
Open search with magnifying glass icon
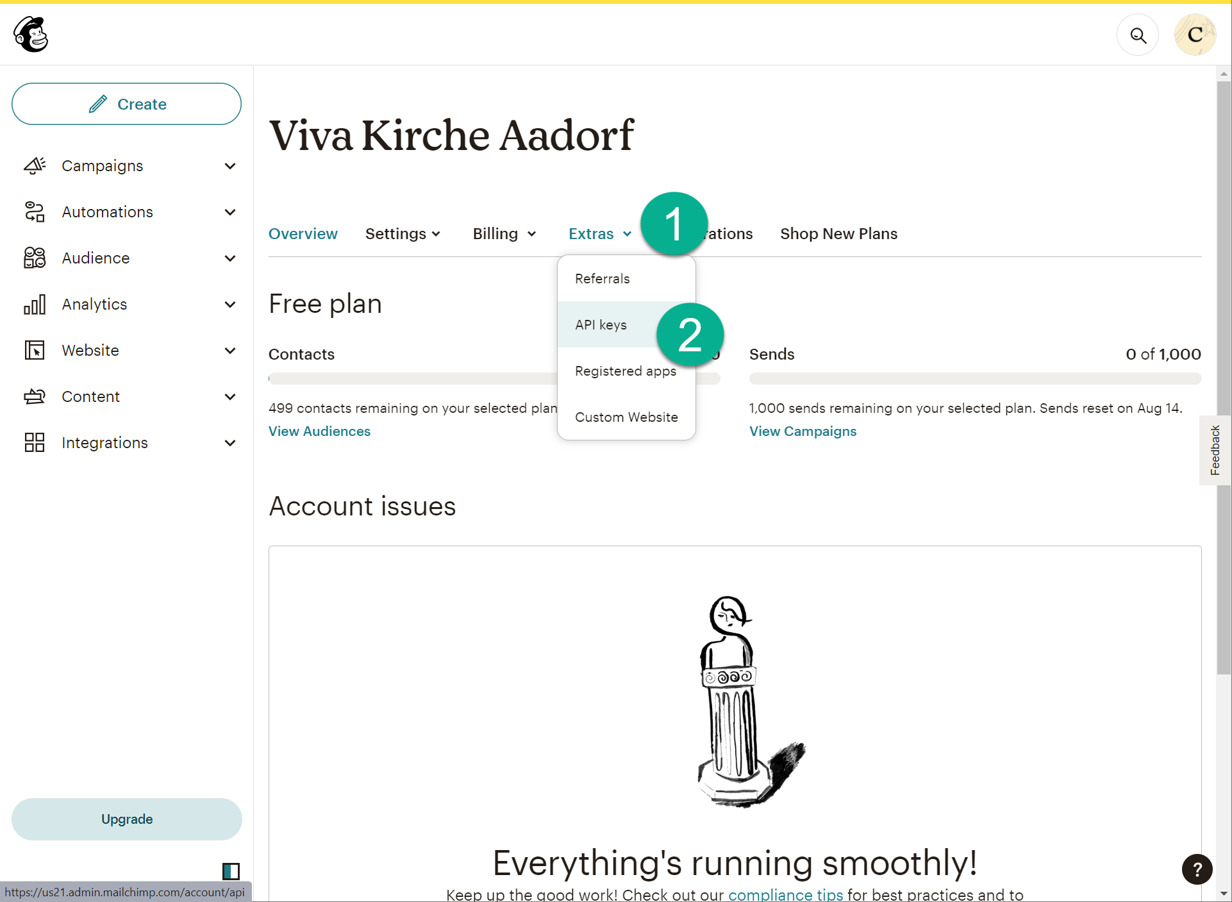click(x=1138, y=35)
